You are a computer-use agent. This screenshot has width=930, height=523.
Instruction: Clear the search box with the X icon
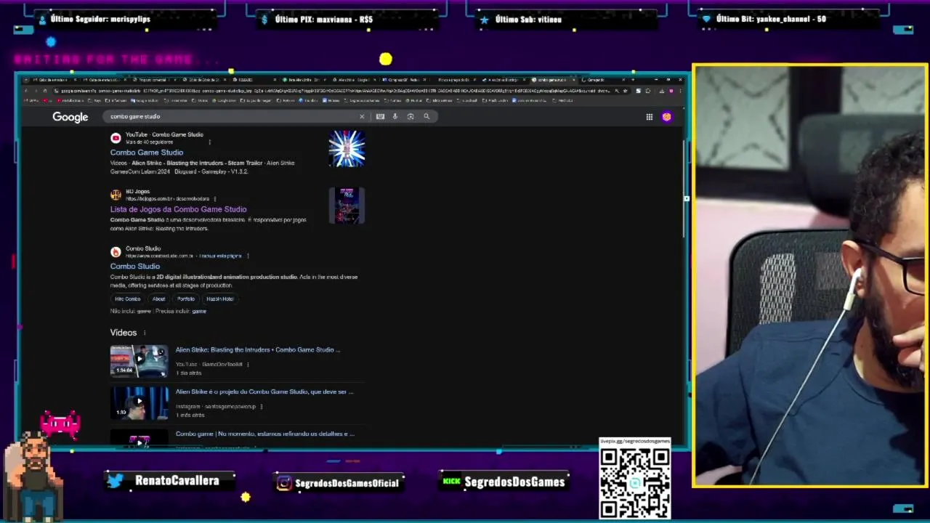click(x=362, y=116)
